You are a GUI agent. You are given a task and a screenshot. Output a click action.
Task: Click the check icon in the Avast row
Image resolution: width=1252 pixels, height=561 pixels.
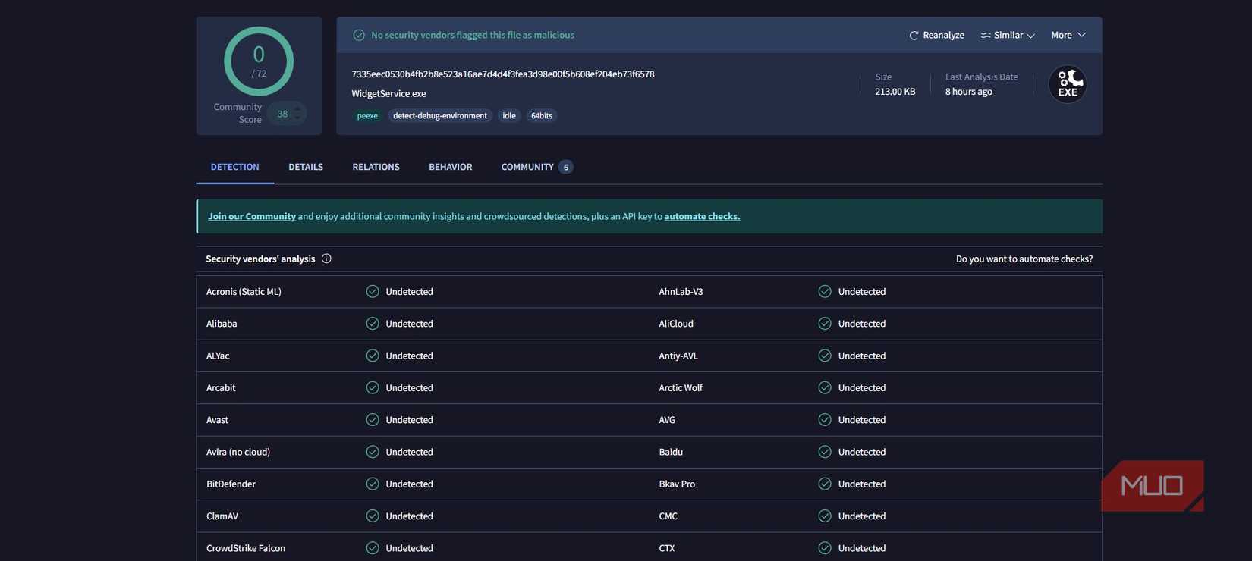(x=373, y=420)
